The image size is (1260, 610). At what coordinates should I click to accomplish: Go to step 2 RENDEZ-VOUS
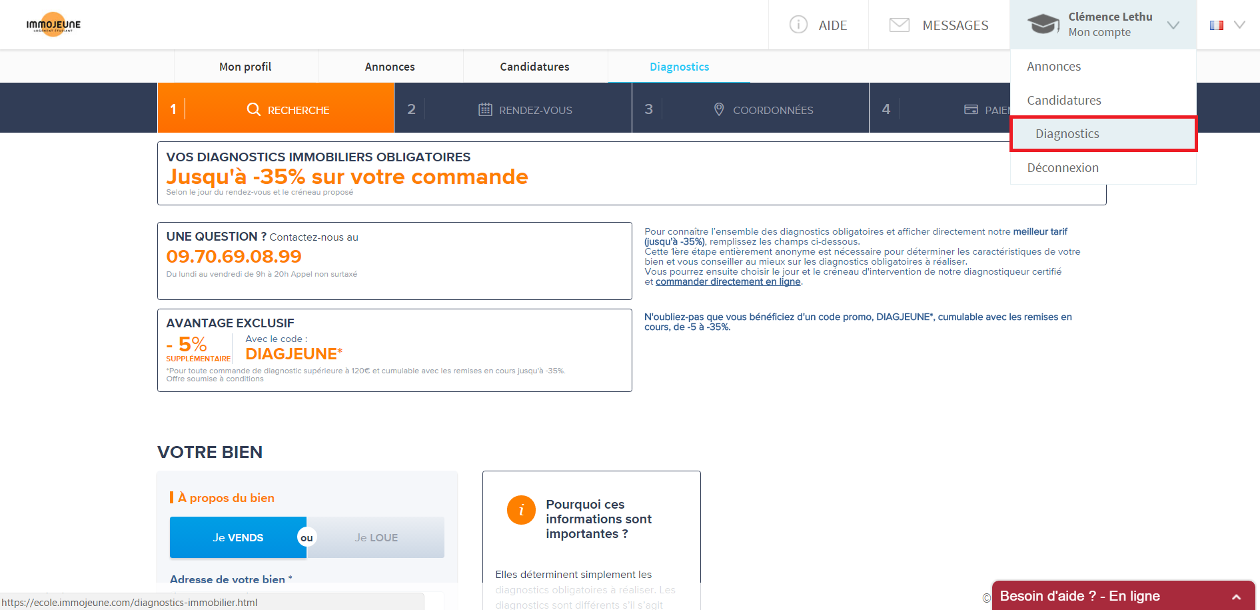pos(513,108)
